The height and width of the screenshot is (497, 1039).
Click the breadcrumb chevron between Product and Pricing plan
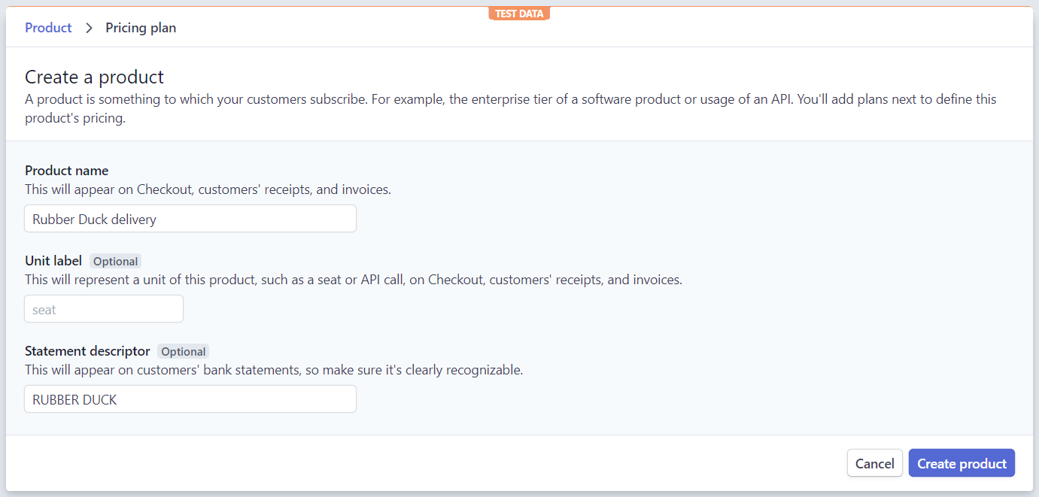coord(89,28)
